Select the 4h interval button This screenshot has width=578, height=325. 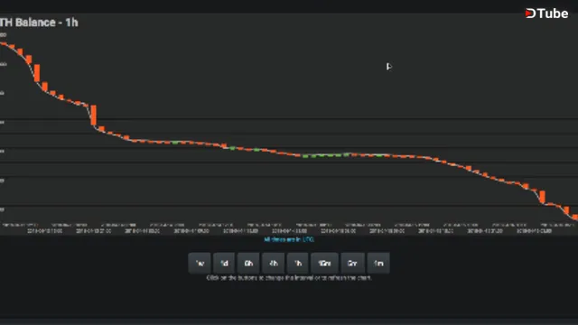273,263
